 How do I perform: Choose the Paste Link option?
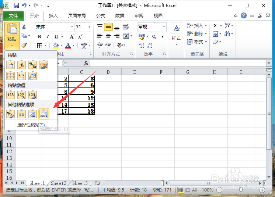[x=22, y=114]
